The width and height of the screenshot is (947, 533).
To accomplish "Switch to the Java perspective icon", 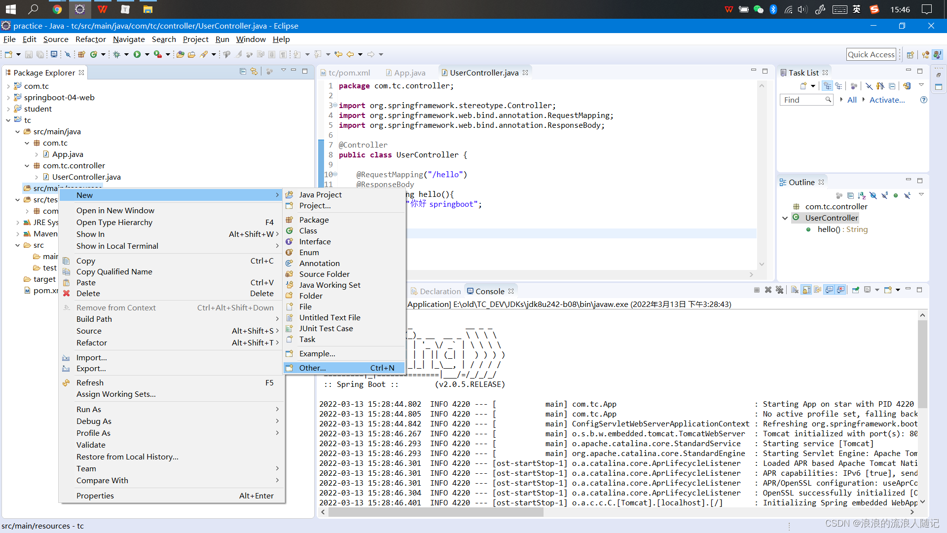I will pyautogui.click(x=938, y=54).
